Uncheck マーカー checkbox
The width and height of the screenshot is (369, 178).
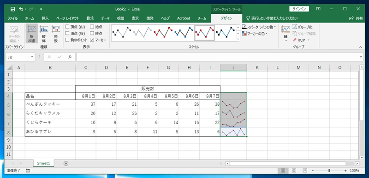pyautogui.click(x=92, y=40)
